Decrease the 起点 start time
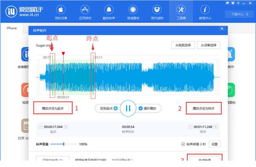The height and width of the screenshot is (167, 256). (x=41, y=127)
